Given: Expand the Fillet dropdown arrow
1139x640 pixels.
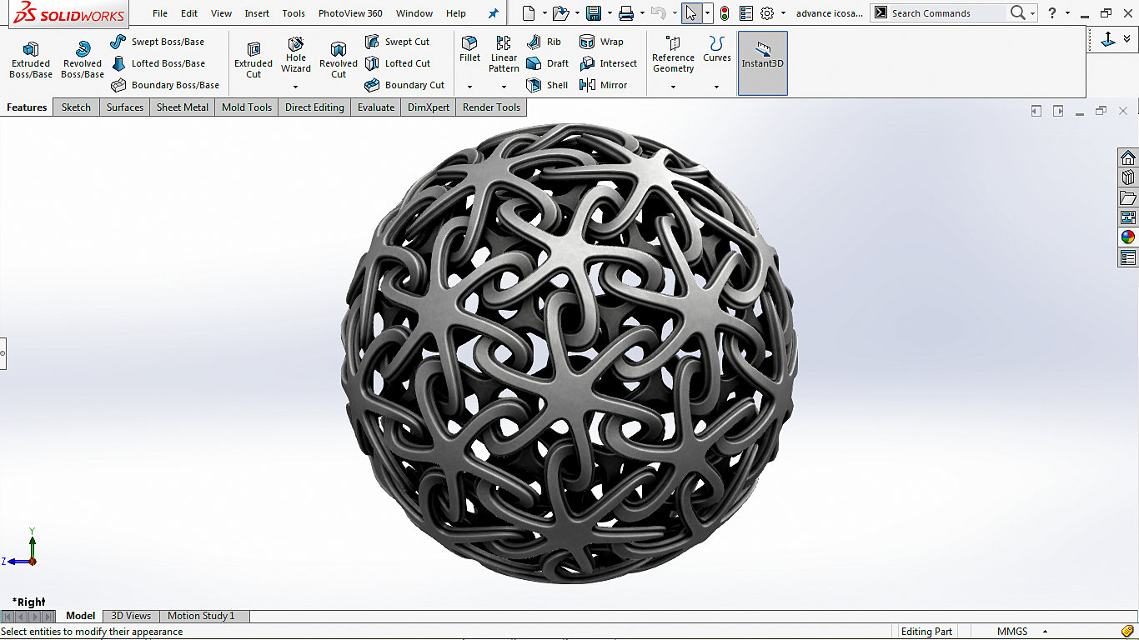Looking at the screenshot, I should coord(469,87).
